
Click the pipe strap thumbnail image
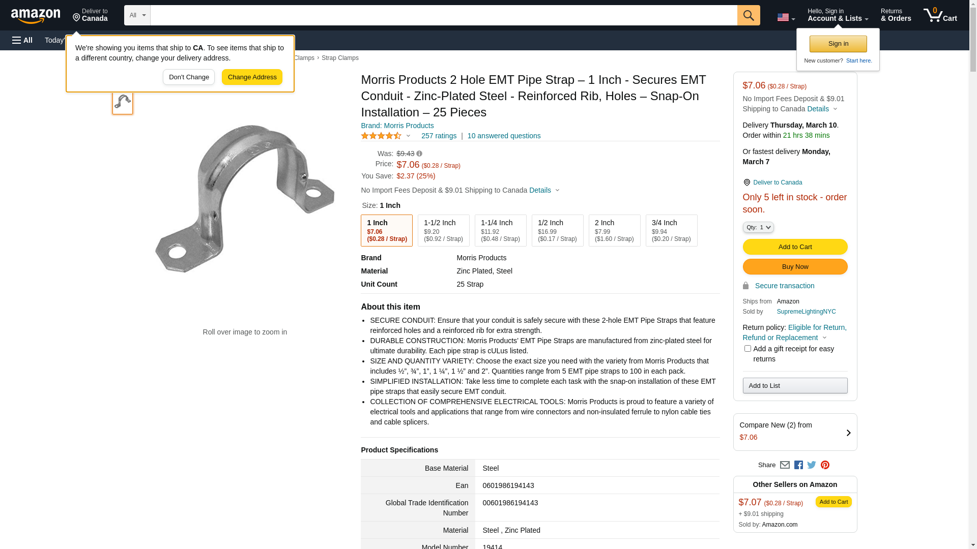(x=123, y=102)
